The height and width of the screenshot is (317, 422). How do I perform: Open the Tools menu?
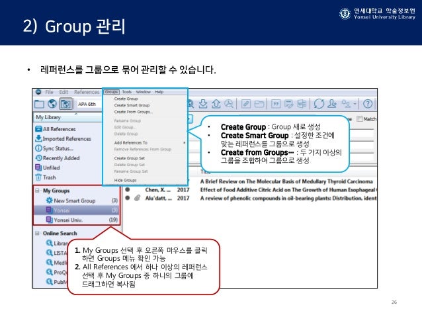pyautogui.click(x=127, y=92)
